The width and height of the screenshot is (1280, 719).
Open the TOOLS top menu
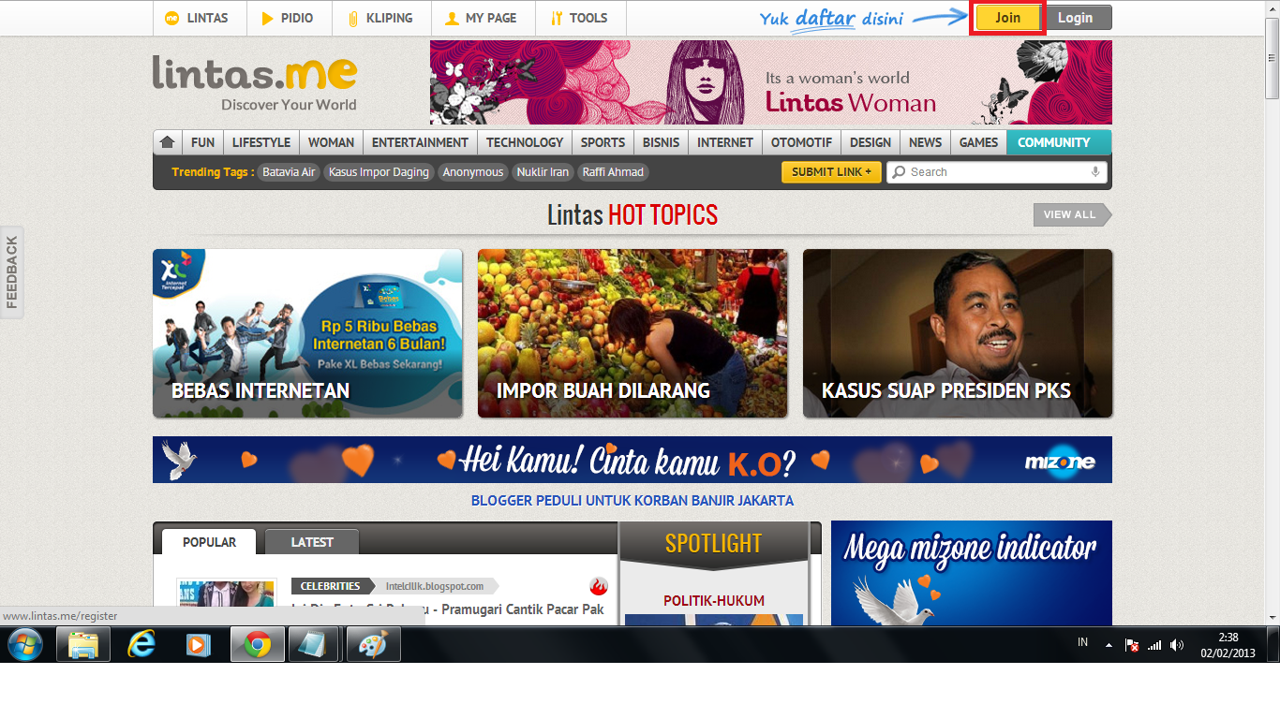pos(581,18)
